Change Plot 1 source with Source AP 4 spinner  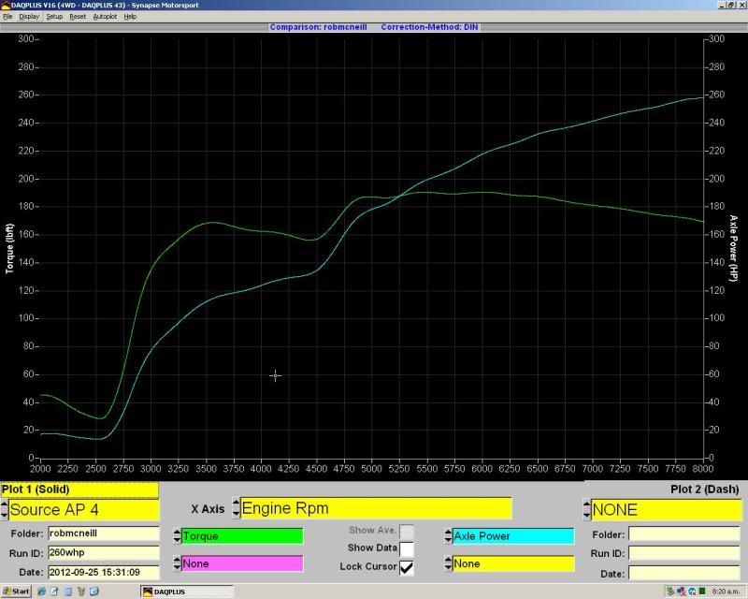coord(4,510)
